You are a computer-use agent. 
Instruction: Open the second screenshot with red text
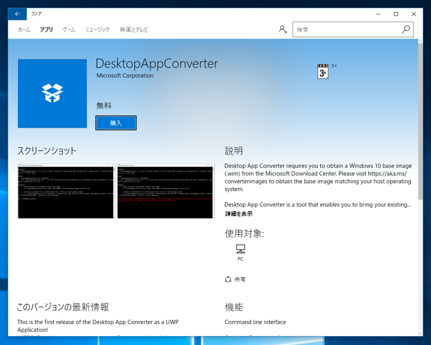click(166, 191)
